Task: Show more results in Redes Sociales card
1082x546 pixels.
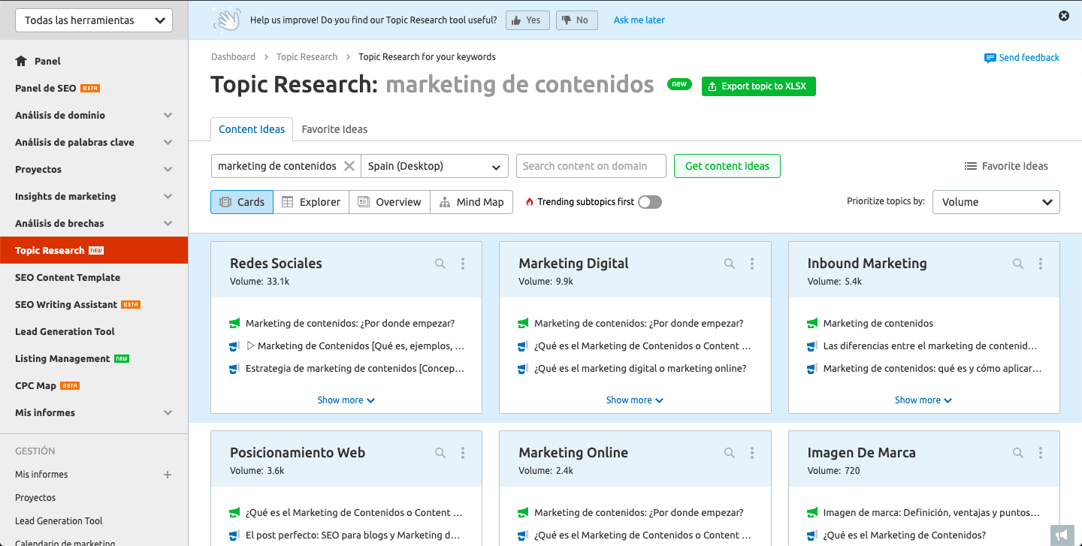Action: pyautogui.click(x=346, y=400)
